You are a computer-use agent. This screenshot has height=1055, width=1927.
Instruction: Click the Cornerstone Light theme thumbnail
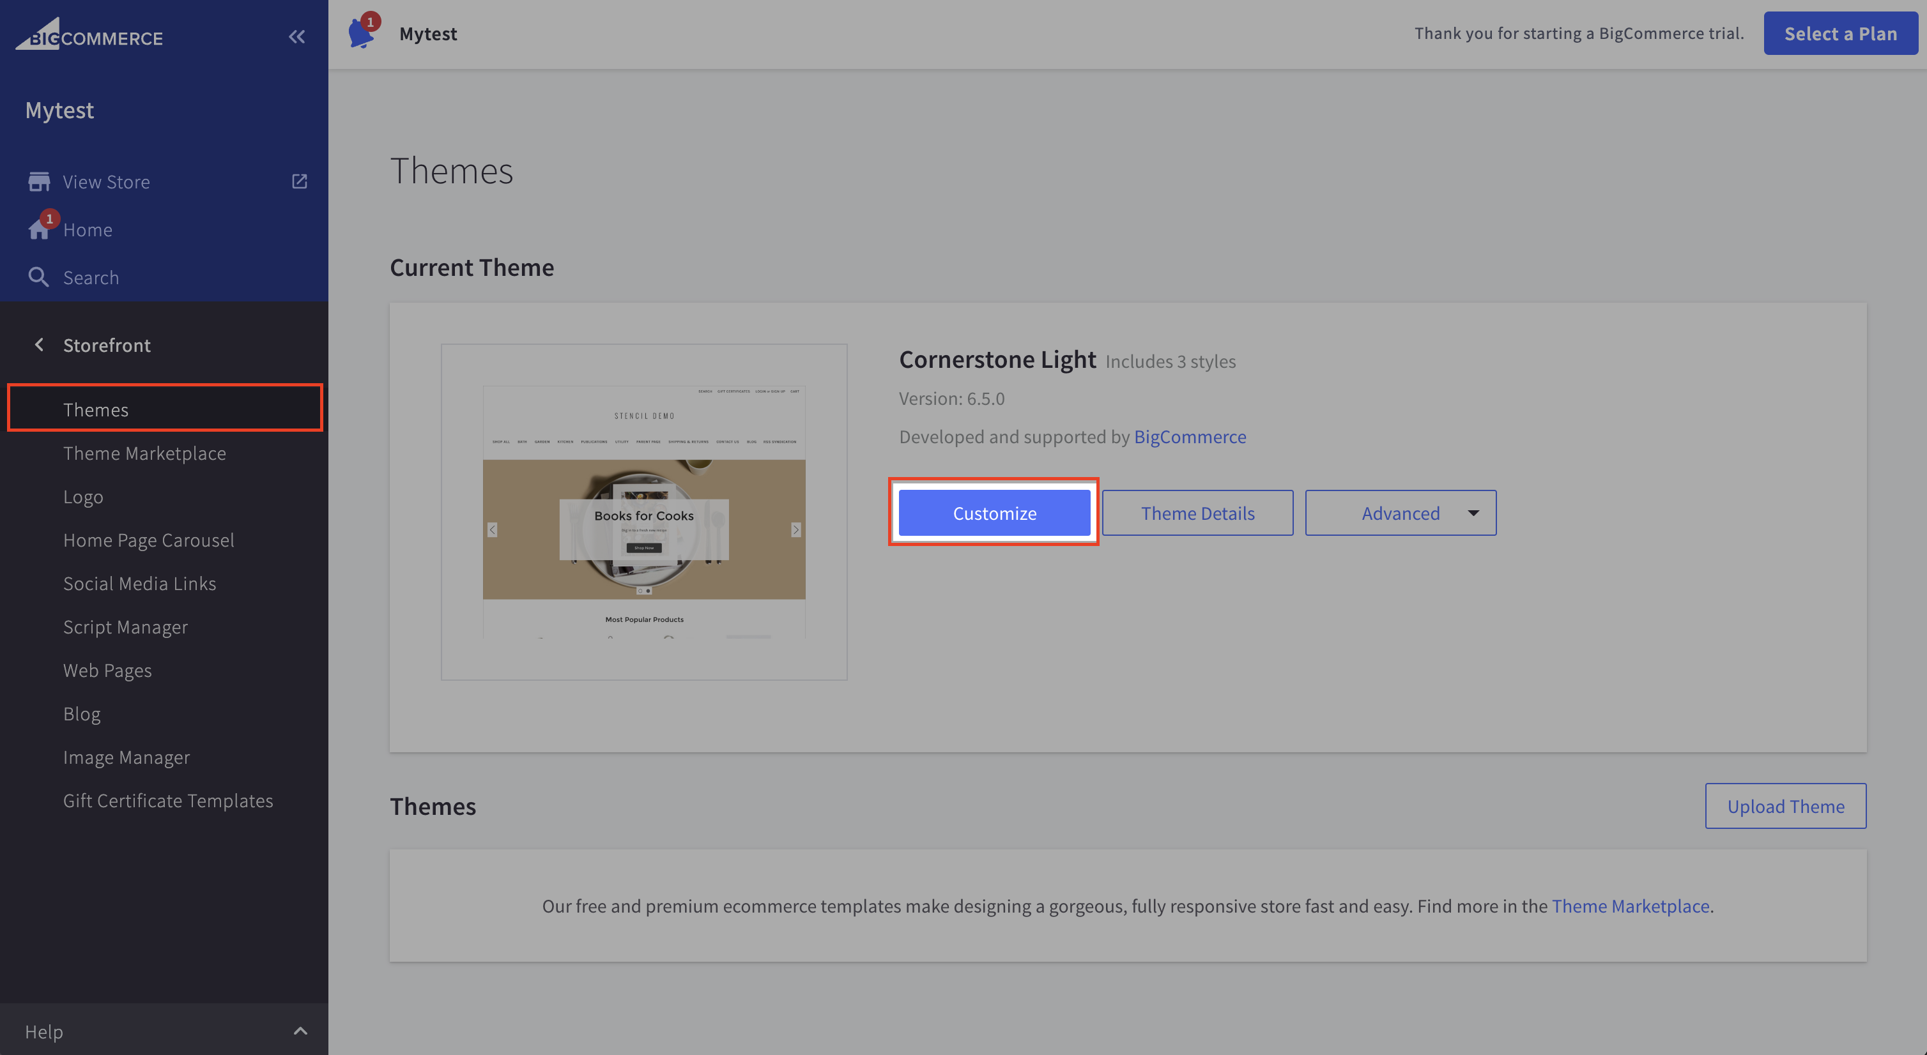tap(643, 512)
